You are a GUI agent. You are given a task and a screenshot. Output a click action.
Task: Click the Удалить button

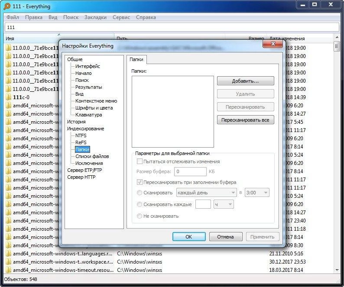pyautogui.click(x=246, y=94)
